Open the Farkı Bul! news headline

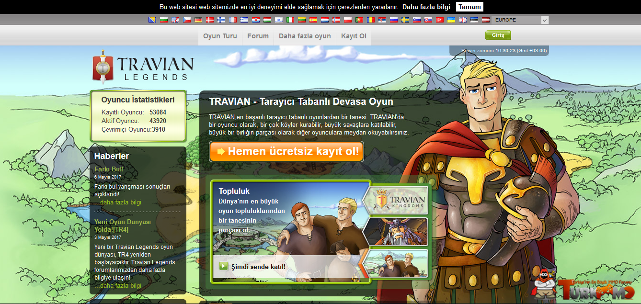click(109, 169)
